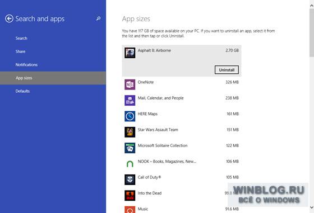Select the Into the Dead app icon
The image size is (314, 213).
click(x=130, y=196)
